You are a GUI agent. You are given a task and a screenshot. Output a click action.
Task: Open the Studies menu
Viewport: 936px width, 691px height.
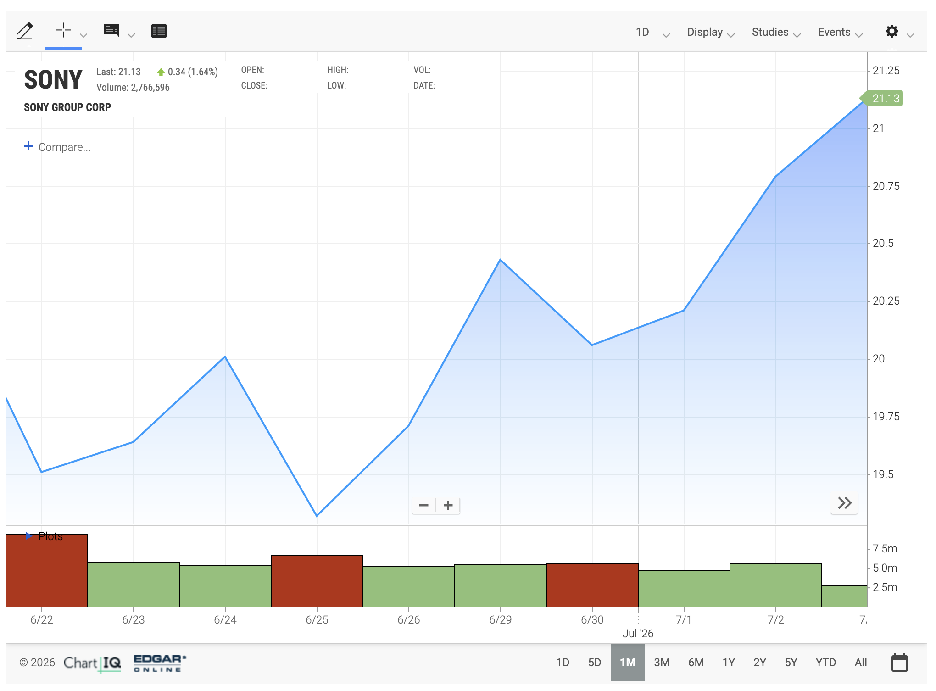coord(776,32)
